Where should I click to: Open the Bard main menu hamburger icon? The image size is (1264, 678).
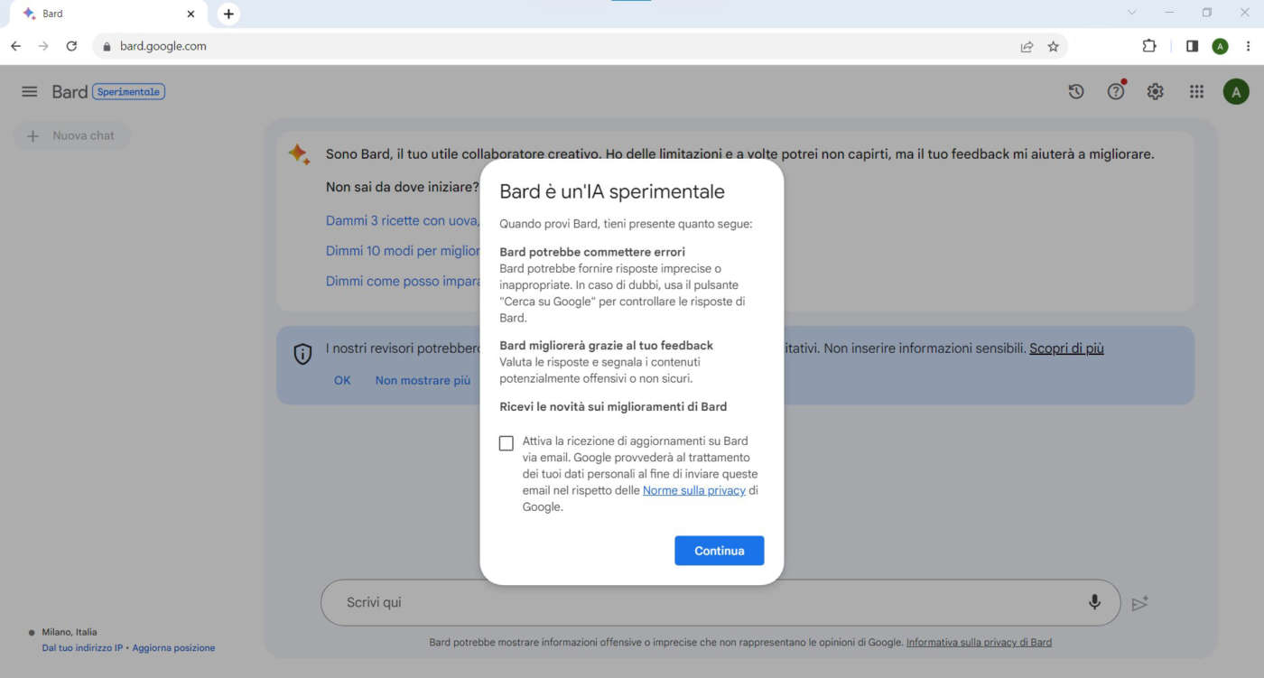pyautogui.click(x=30, y=91)
